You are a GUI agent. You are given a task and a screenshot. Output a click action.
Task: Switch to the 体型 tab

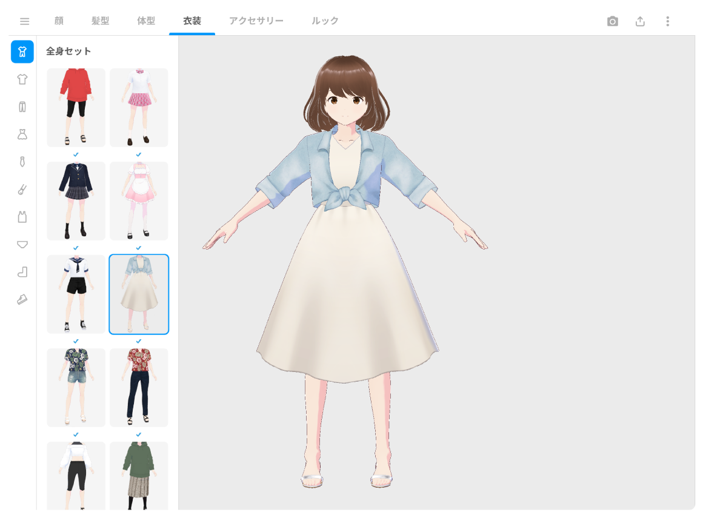(146, 21)
